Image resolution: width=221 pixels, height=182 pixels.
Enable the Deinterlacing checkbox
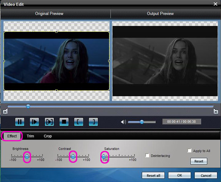[147, 156]
